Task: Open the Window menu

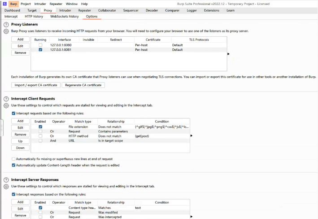Action: (72, 4)
